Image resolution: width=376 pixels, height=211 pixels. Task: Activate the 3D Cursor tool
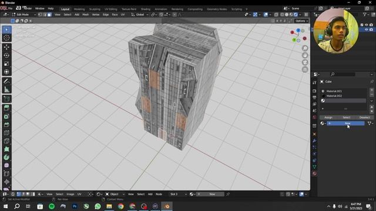pyautogui.click(x=6, y=38)
